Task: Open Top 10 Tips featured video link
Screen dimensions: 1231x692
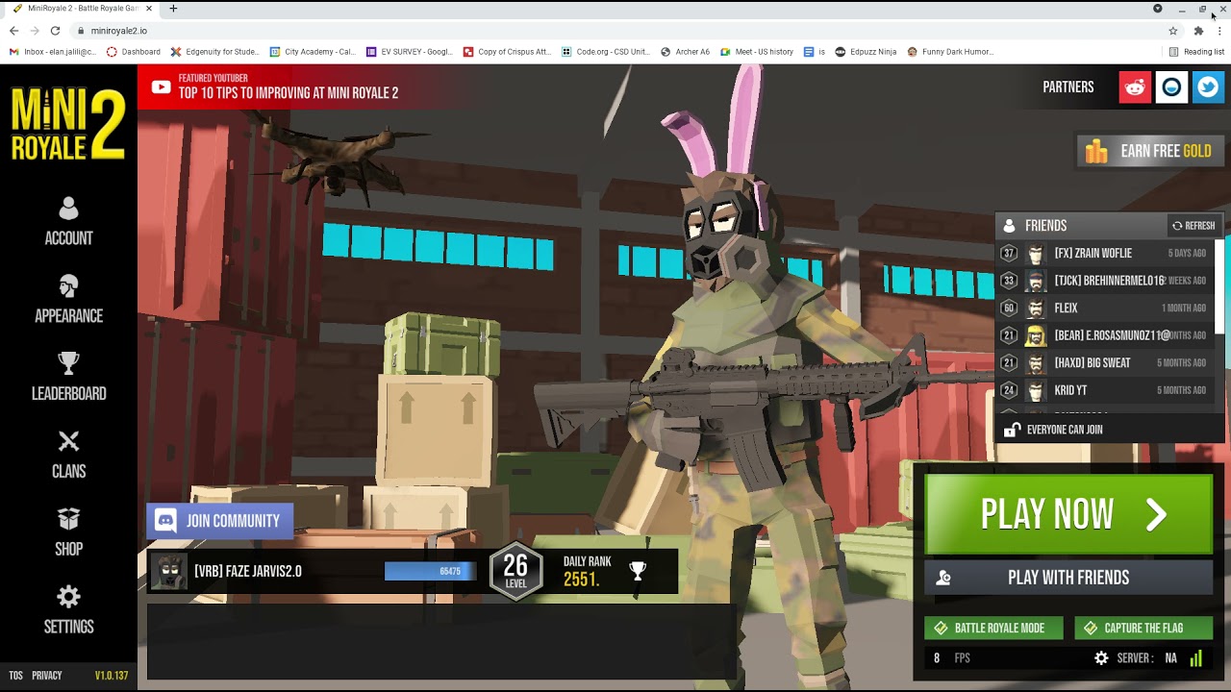Action: tap(288, 93)
